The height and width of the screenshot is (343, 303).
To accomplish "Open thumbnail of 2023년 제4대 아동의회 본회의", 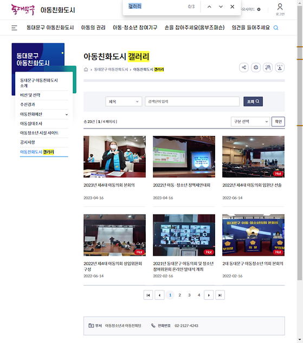I will pos(114,157).
